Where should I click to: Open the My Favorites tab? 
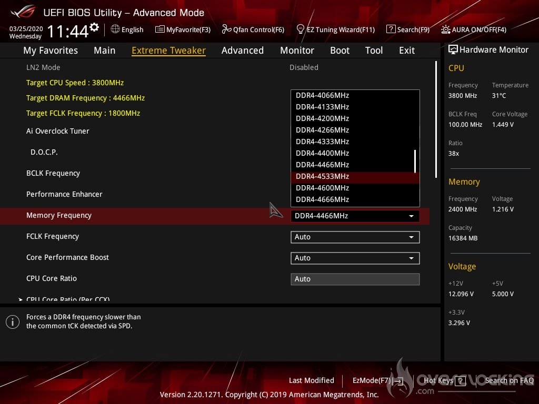51,50
